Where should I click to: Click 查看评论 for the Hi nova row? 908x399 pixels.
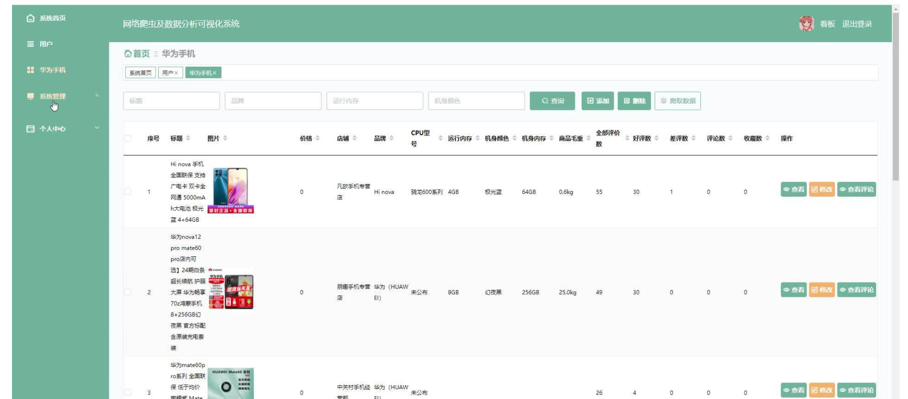point(856,189)
